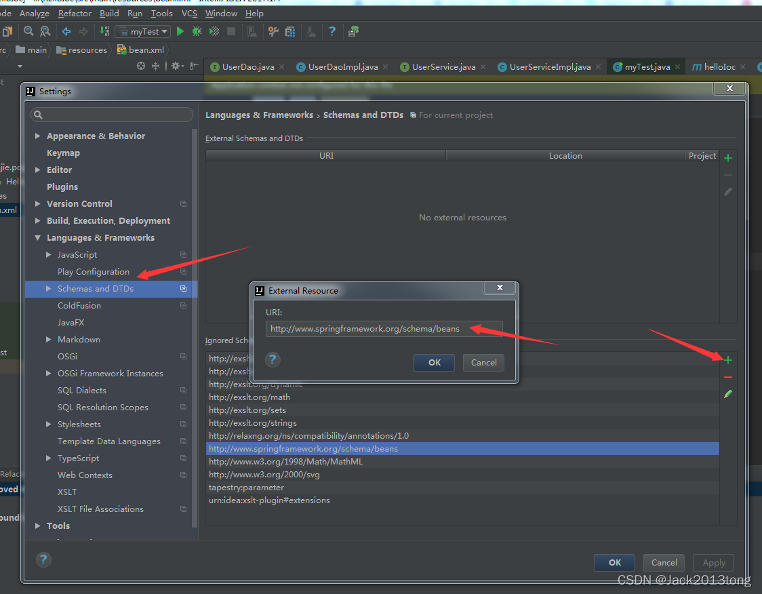Viewport: 762px width, 594px height.
Task: Open the Build menu
Action: (x=109, y=14)
